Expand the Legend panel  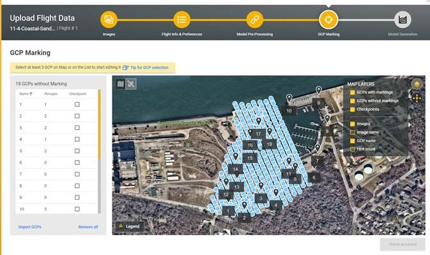(x=129, y=226)
